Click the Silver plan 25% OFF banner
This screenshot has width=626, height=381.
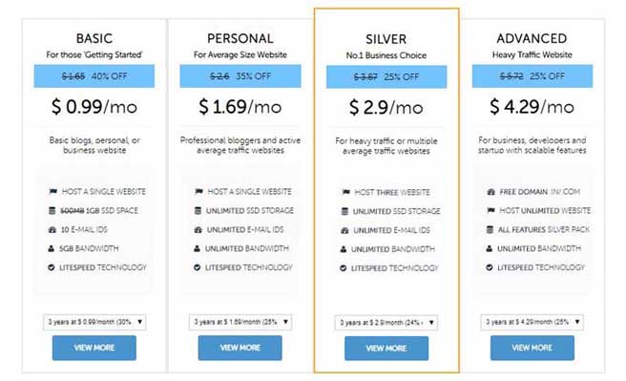pos(386,76)
